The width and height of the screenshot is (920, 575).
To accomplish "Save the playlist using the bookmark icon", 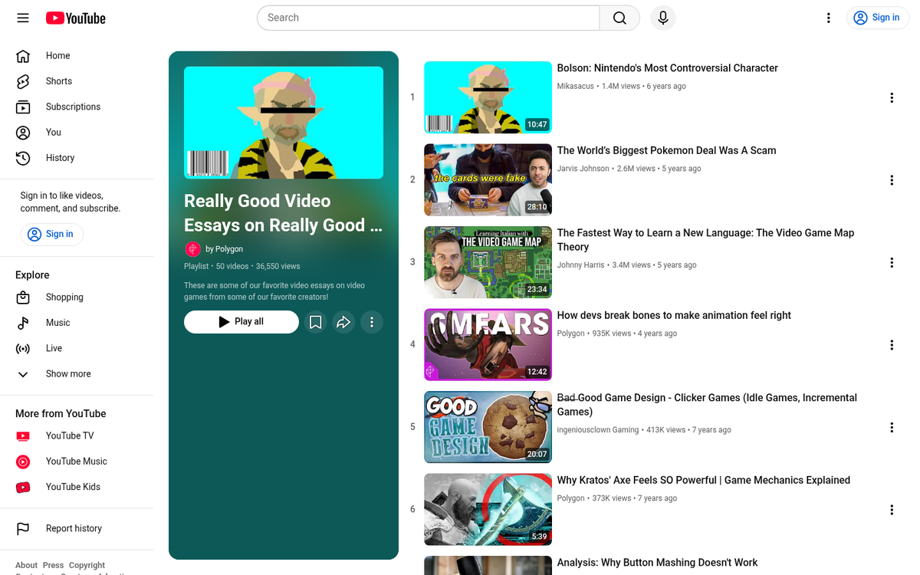I will tap(316, 322).
